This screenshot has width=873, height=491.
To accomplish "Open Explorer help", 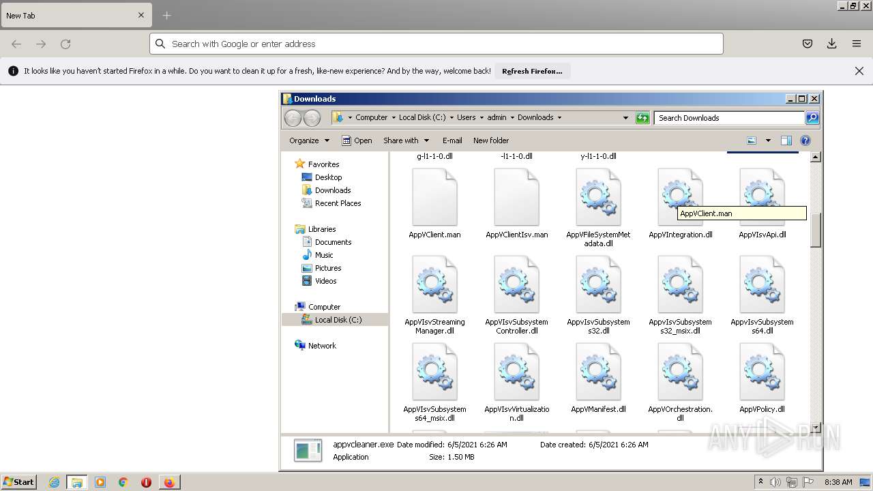I will click(805, 140).
